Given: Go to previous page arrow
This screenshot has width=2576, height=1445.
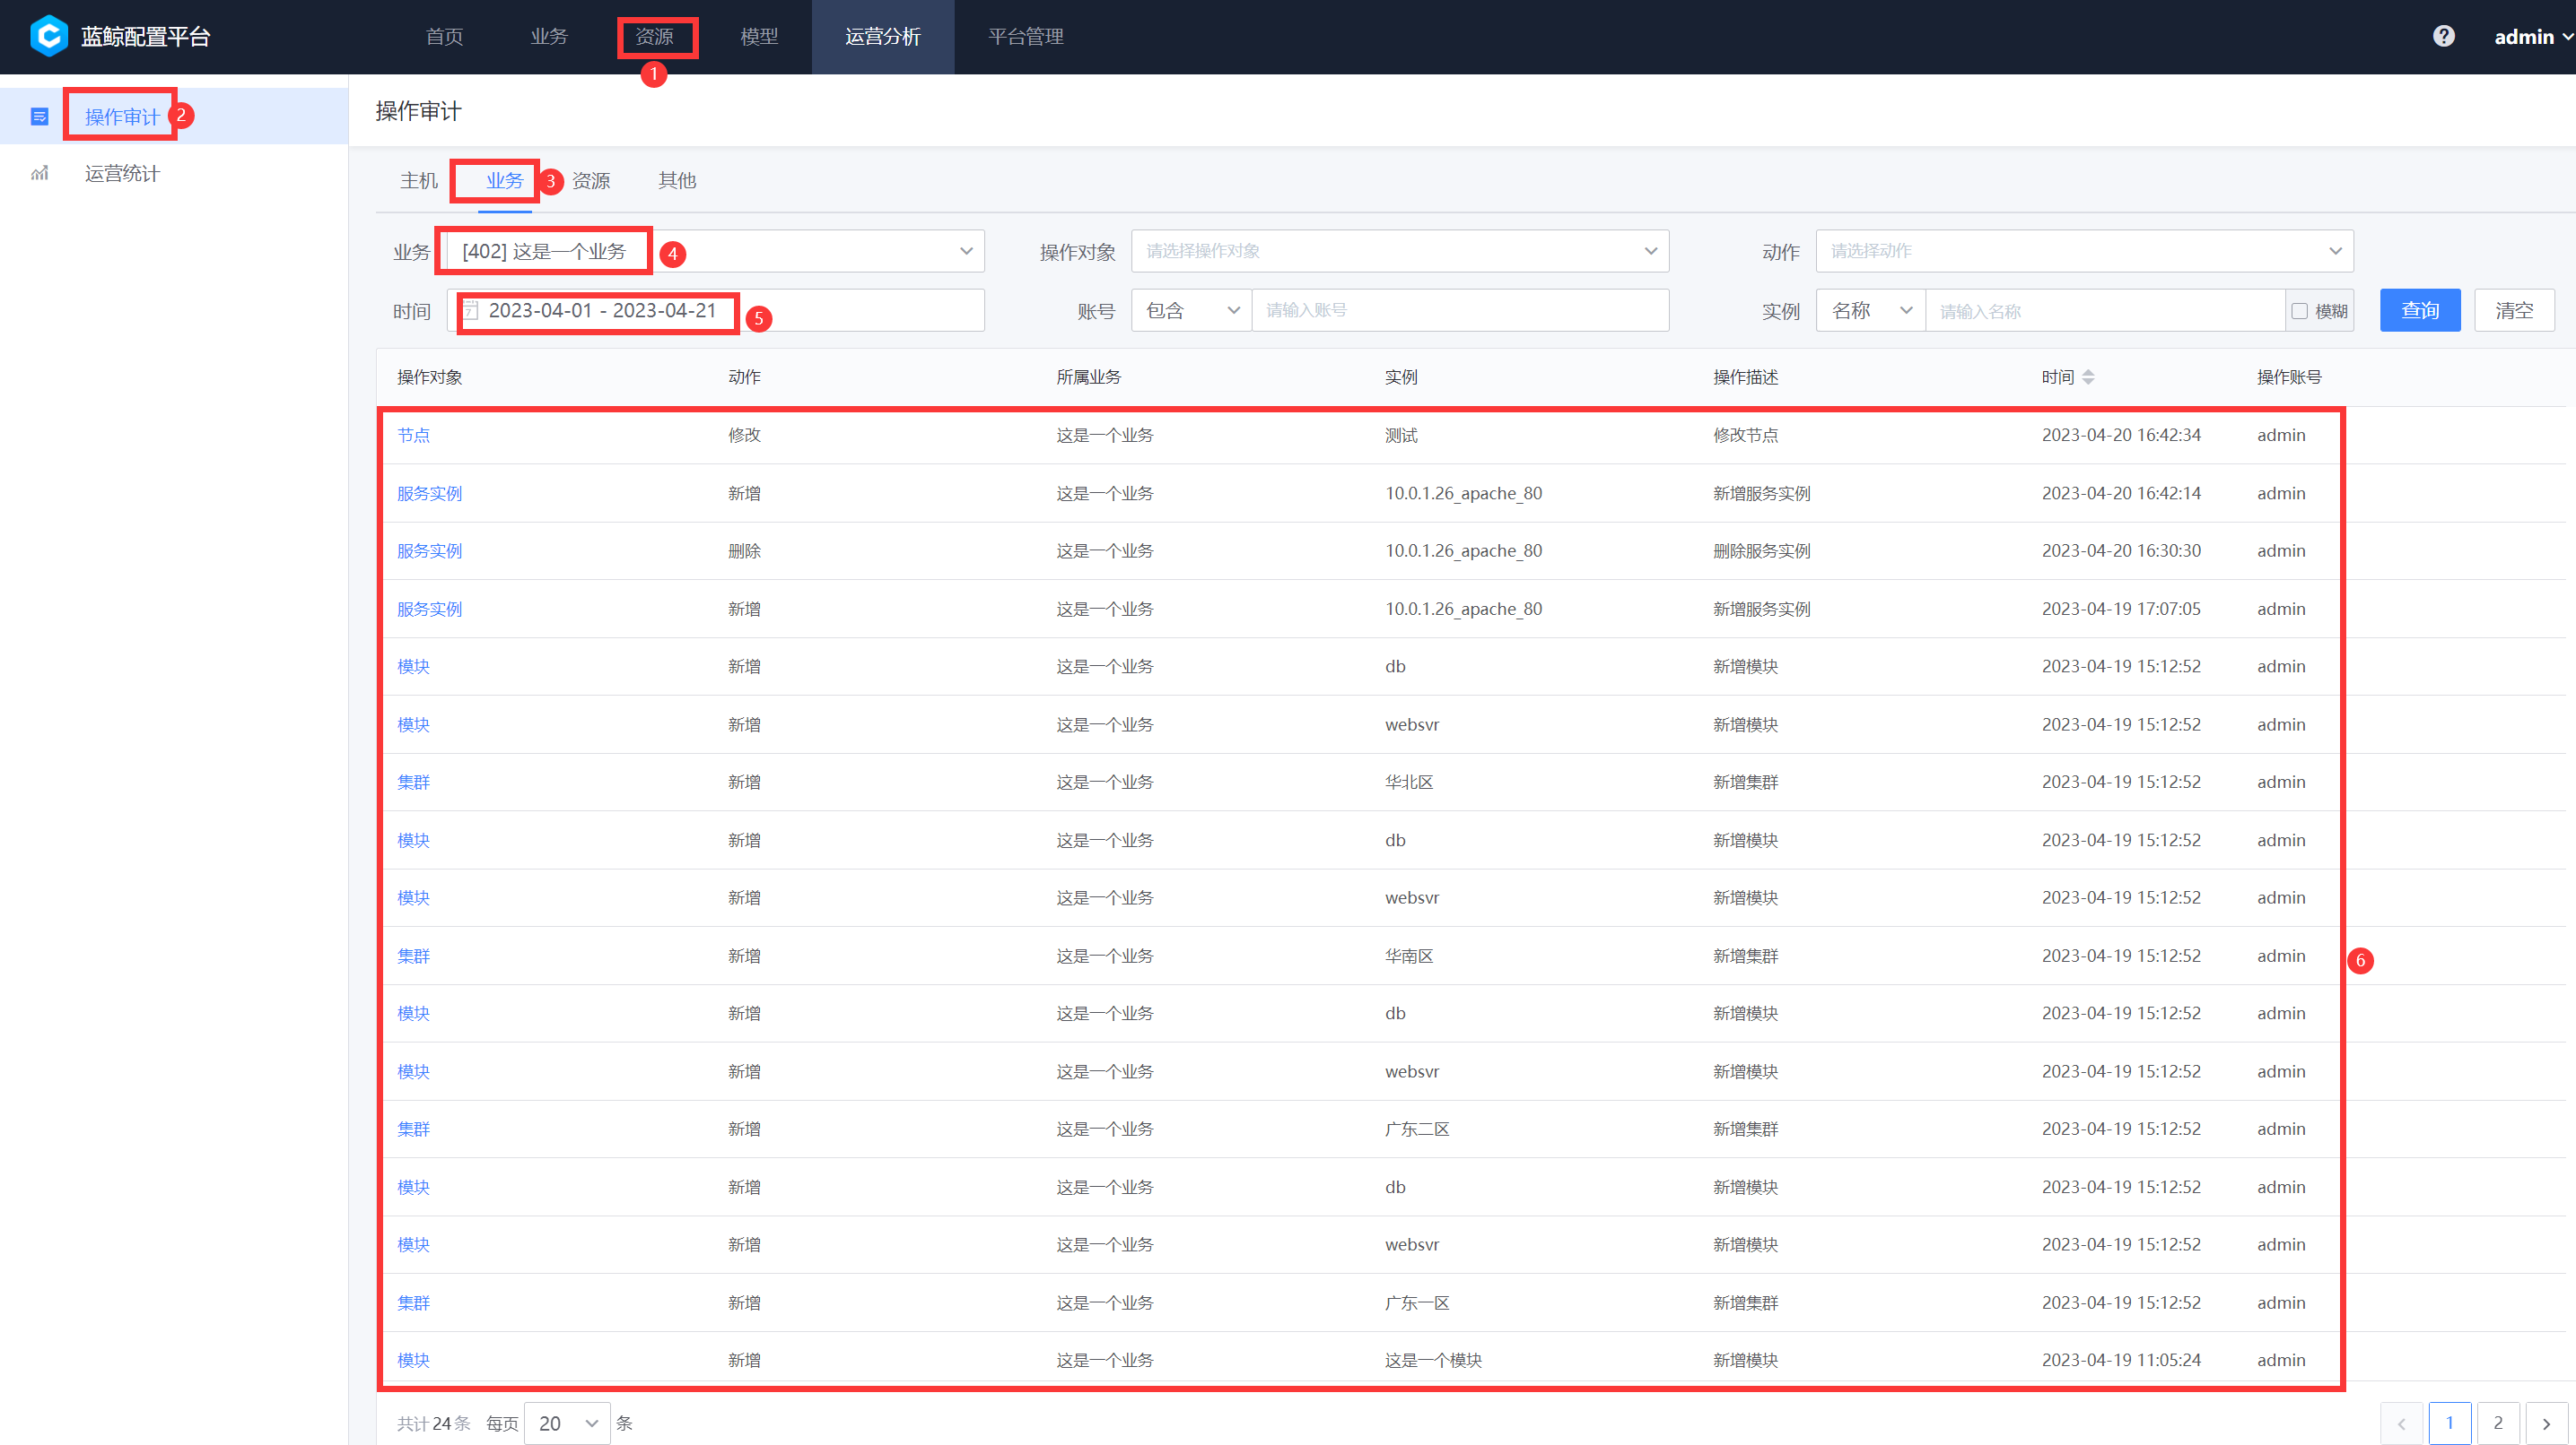Looking at the screenshot, I should tap(2401, 1423).
